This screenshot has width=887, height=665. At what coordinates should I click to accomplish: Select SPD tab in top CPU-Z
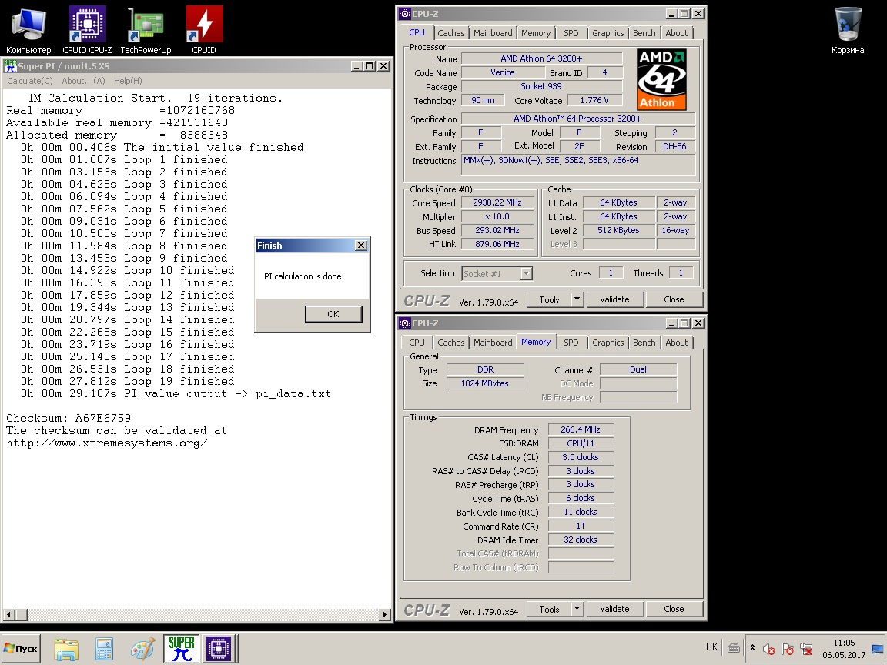[571, 33]
